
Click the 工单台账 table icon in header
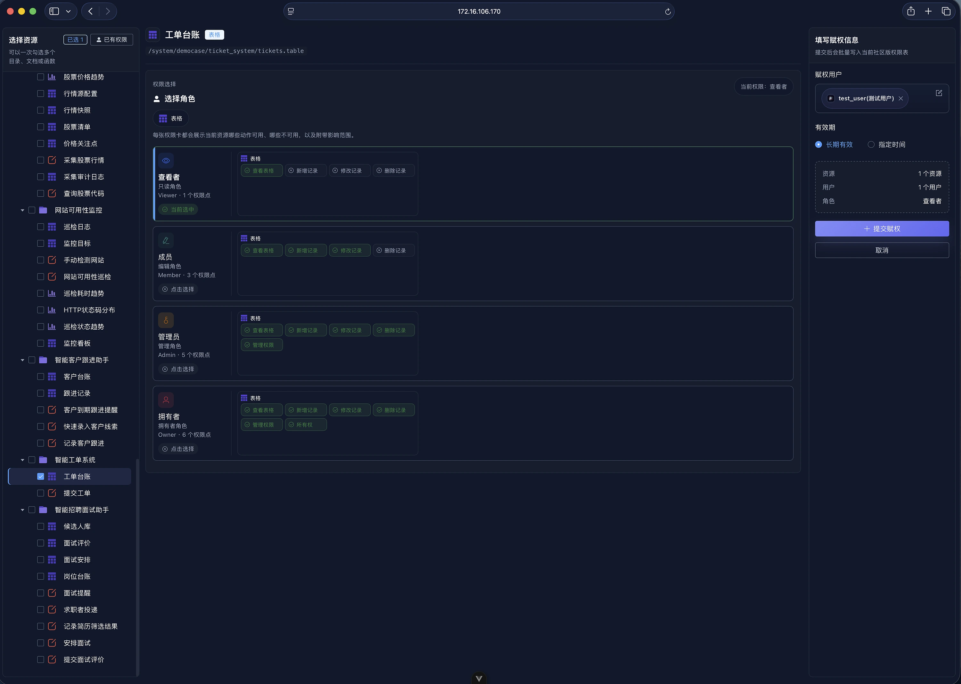(x=153, y=35)
